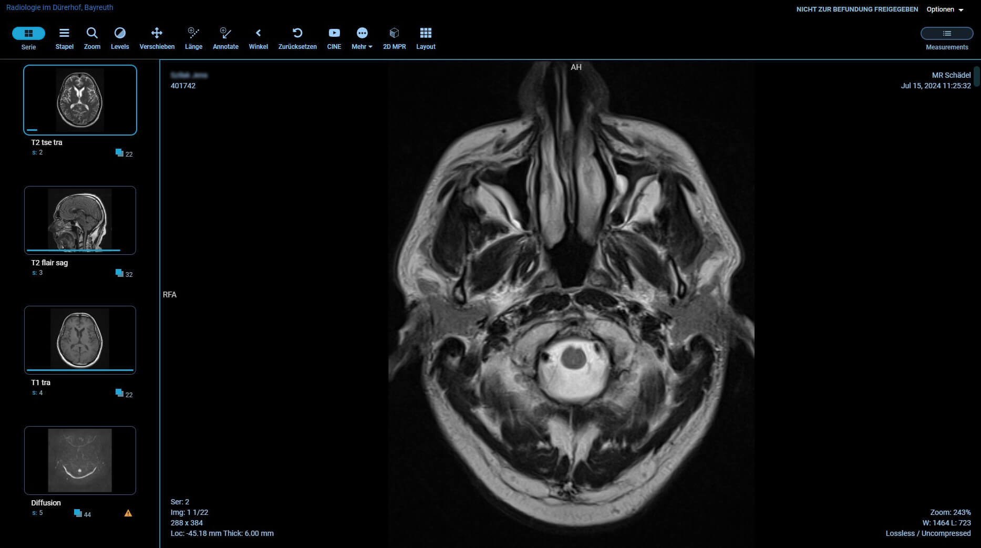This screenshot has width=981, height=548.
Task: Pick the Annotate arrow tool
Action: point(225,38)
